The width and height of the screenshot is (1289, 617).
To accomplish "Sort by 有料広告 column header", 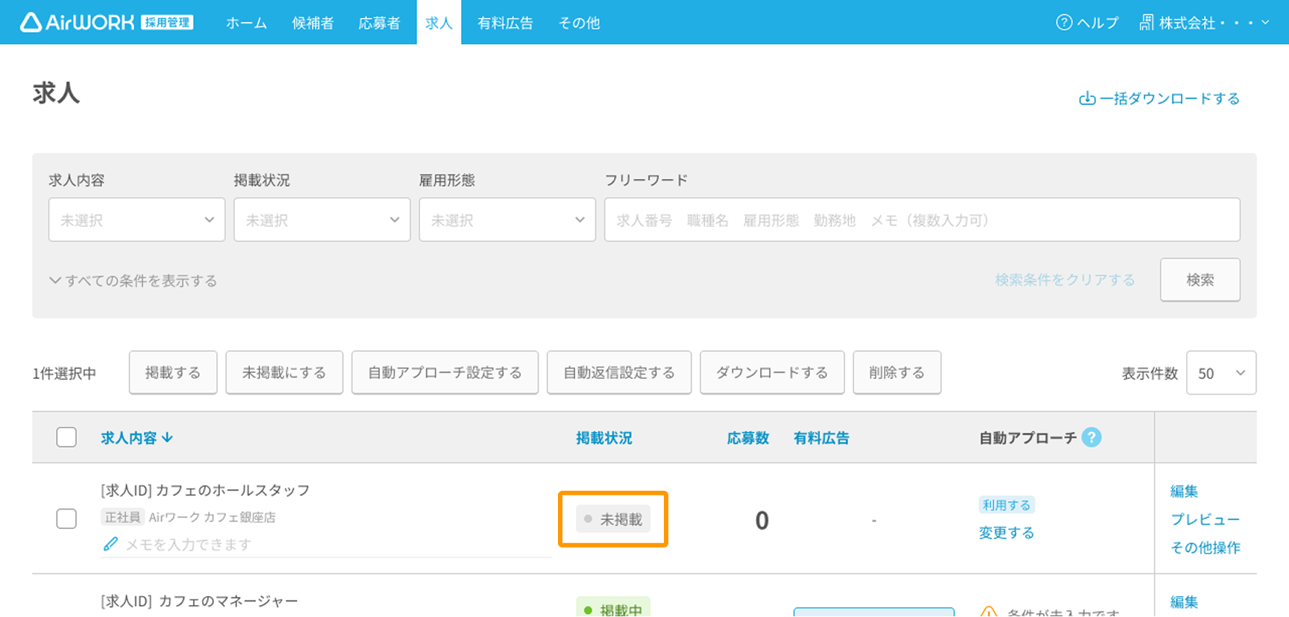I will tap(821, 438).
